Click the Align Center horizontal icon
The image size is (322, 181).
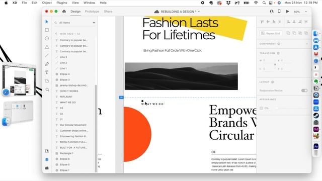coord(294,22)
